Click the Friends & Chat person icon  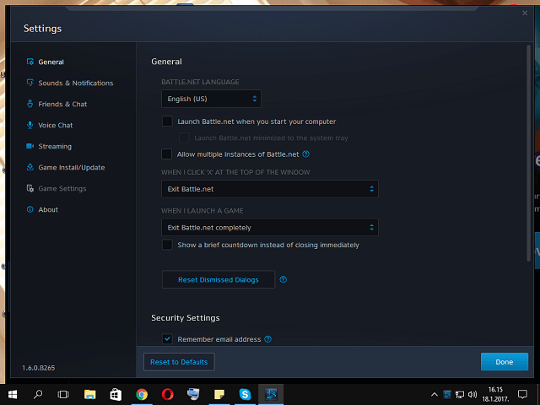click(30, 104)
